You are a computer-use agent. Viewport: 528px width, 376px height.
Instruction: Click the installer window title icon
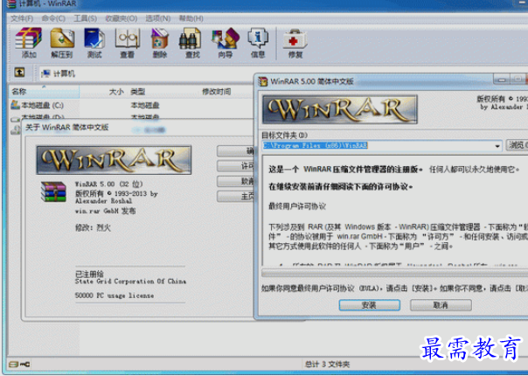pos(262,81)
